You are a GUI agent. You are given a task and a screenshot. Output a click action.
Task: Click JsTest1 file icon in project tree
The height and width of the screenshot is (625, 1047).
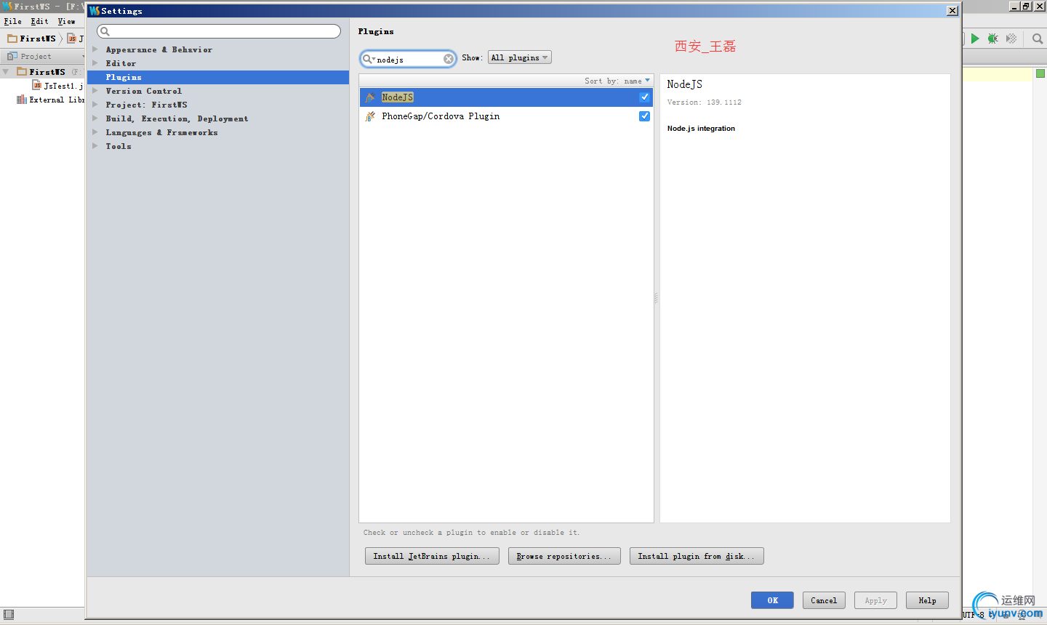coord(37,86)
